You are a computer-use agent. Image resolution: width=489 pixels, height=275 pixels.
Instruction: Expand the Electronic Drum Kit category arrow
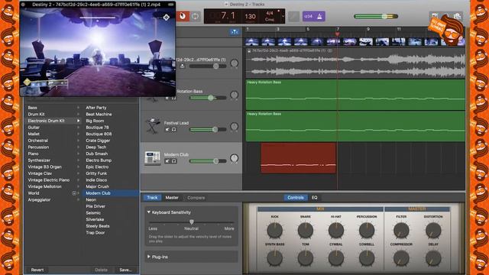pyautogui.click(x=78, y=121)
